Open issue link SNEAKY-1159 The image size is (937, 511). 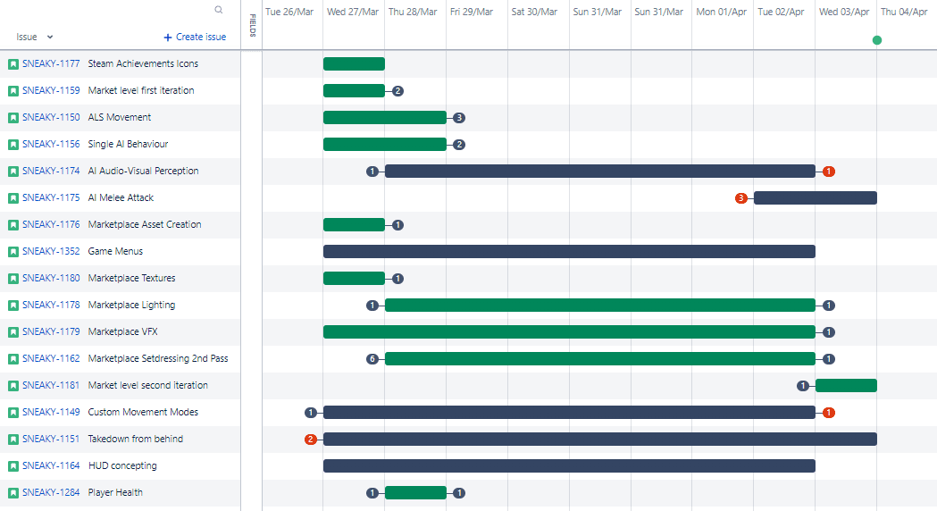tap(51, 90)
